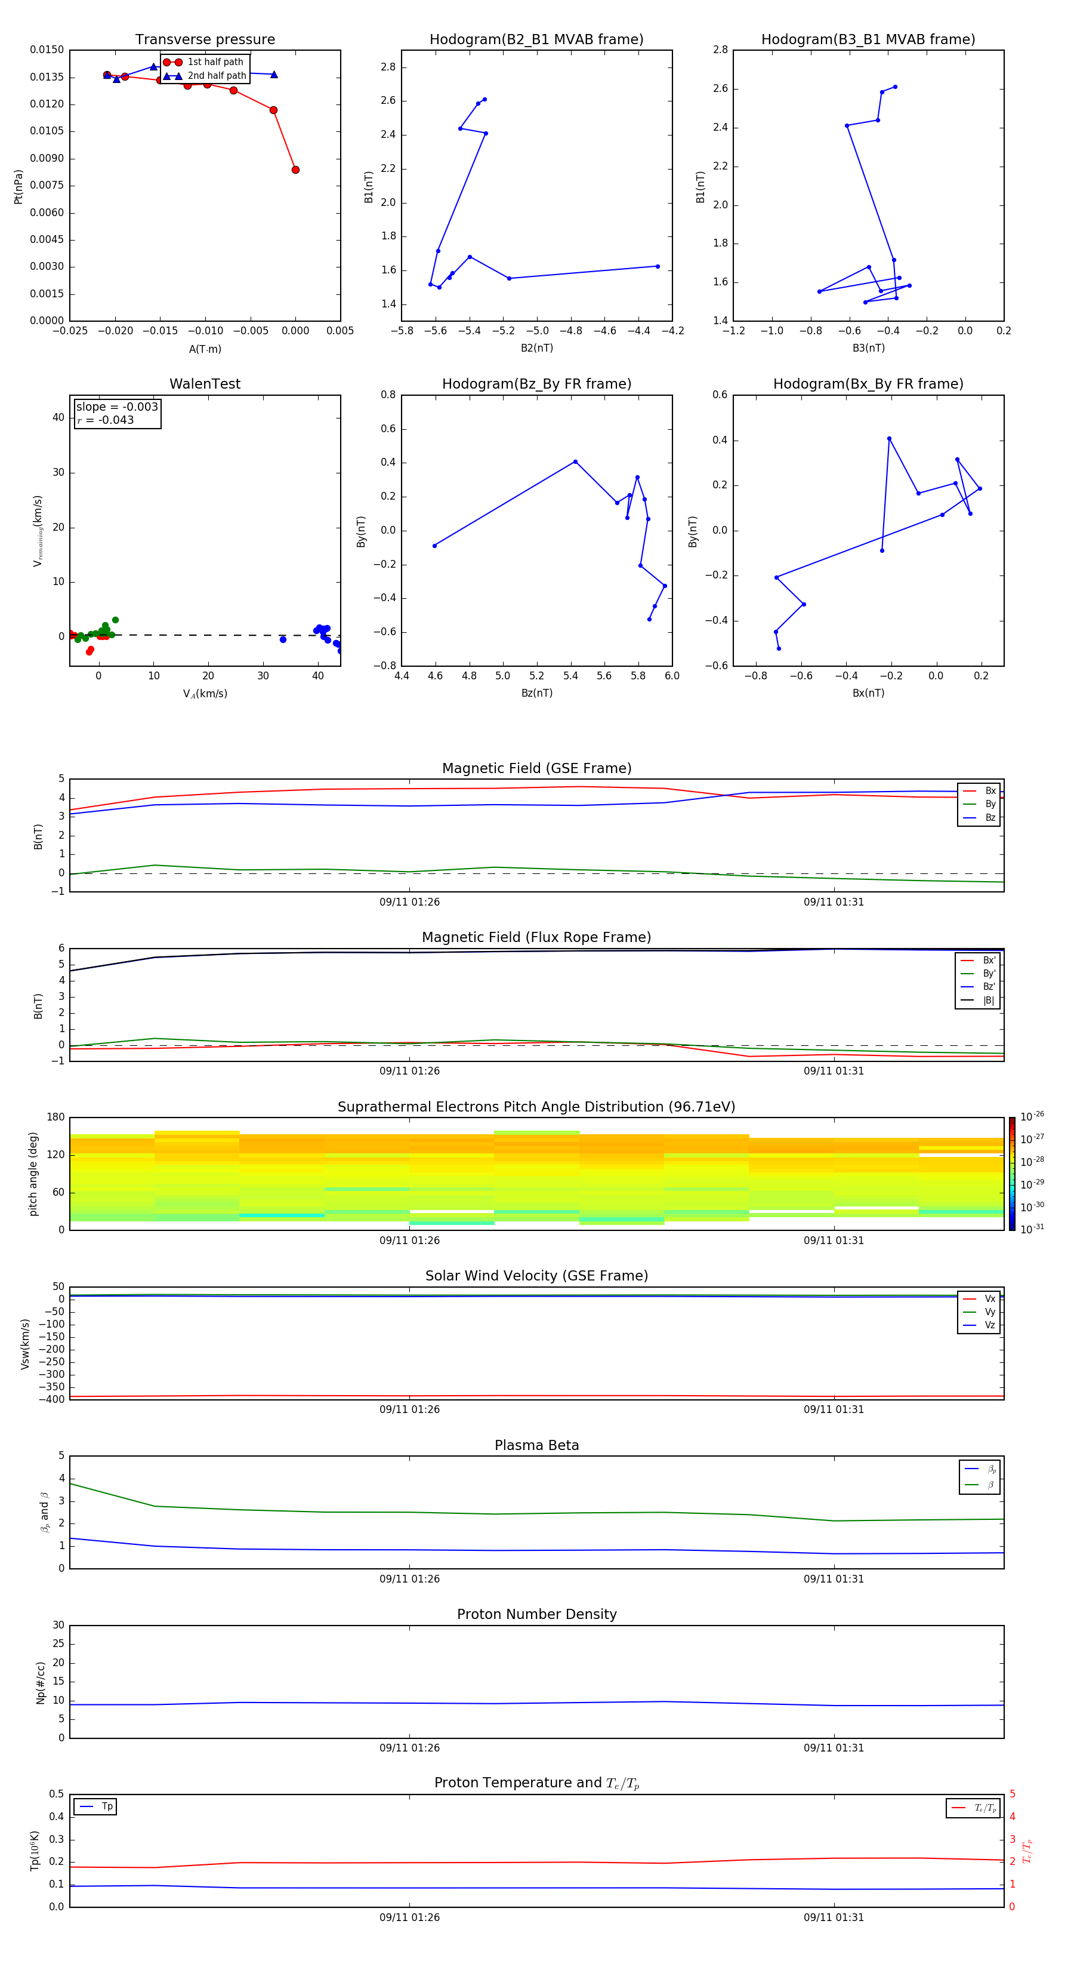The image size is (1074, 1970).
Task: Click the "Magnetic Field (GSE Frame)" title
Action: tap(536, 768)
